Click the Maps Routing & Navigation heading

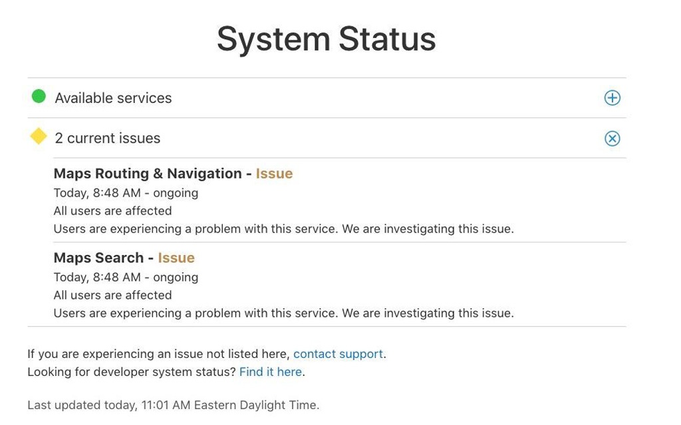[x=148, y=173]
